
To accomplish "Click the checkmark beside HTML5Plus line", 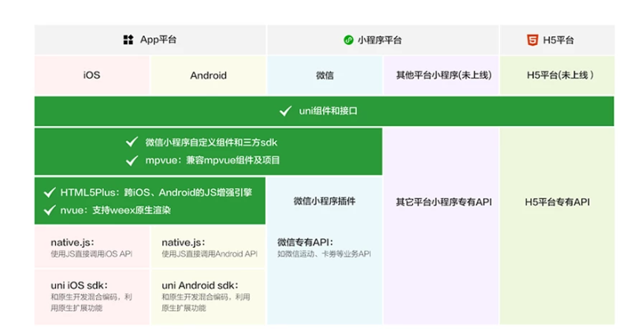I will click(50, 192).
